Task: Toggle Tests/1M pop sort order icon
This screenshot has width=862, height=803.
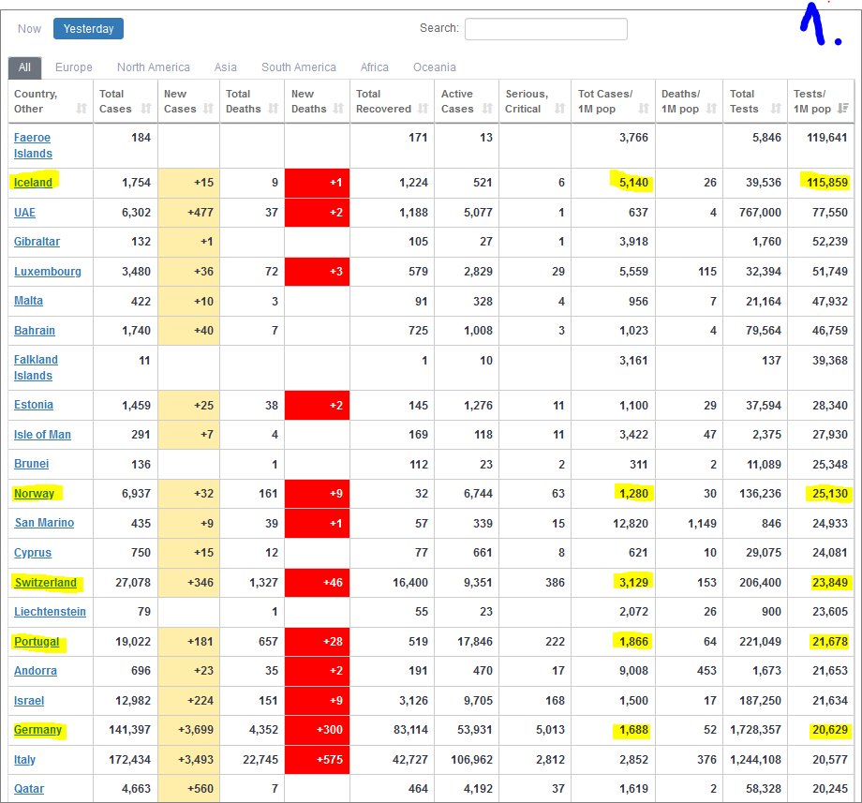Action: [843, 109]
